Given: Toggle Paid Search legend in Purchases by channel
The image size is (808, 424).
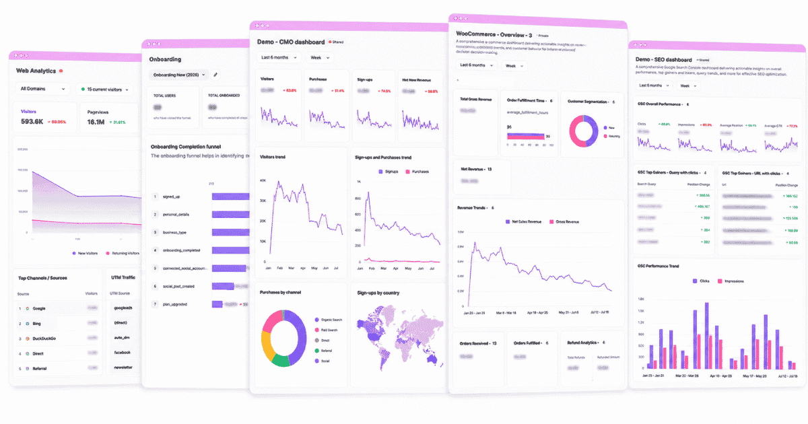Looking at the screenshot, I should pos(327,330).
